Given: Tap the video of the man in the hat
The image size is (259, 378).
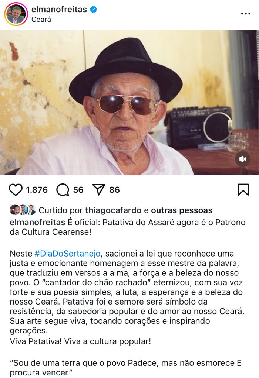Looking at the screenshot, I should point(129,103).
